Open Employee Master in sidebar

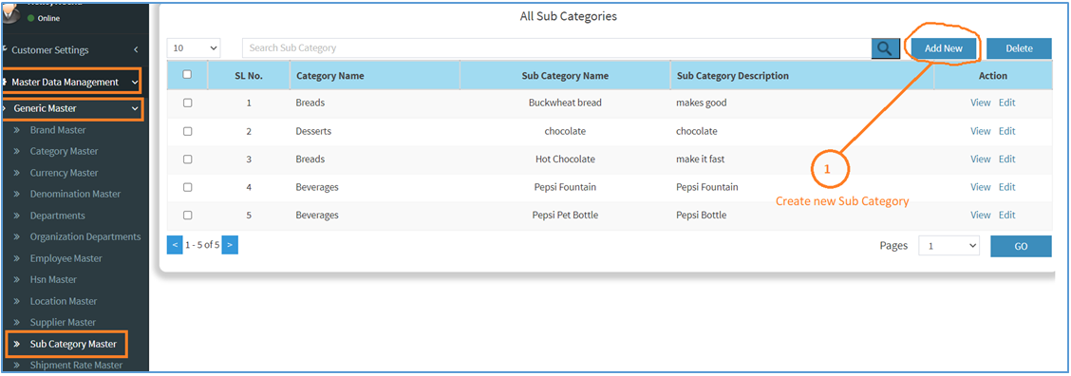(66, 258)
